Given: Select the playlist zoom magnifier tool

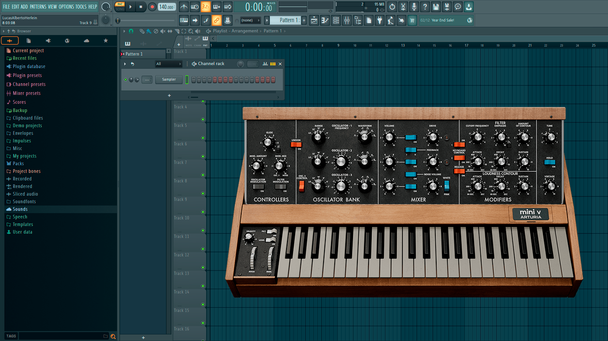Looking at the screenshot, I should [191, 31].
